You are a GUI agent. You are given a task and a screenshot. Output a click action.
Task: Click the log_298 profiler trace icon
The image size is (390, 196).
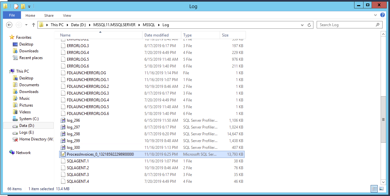[63, 134]
